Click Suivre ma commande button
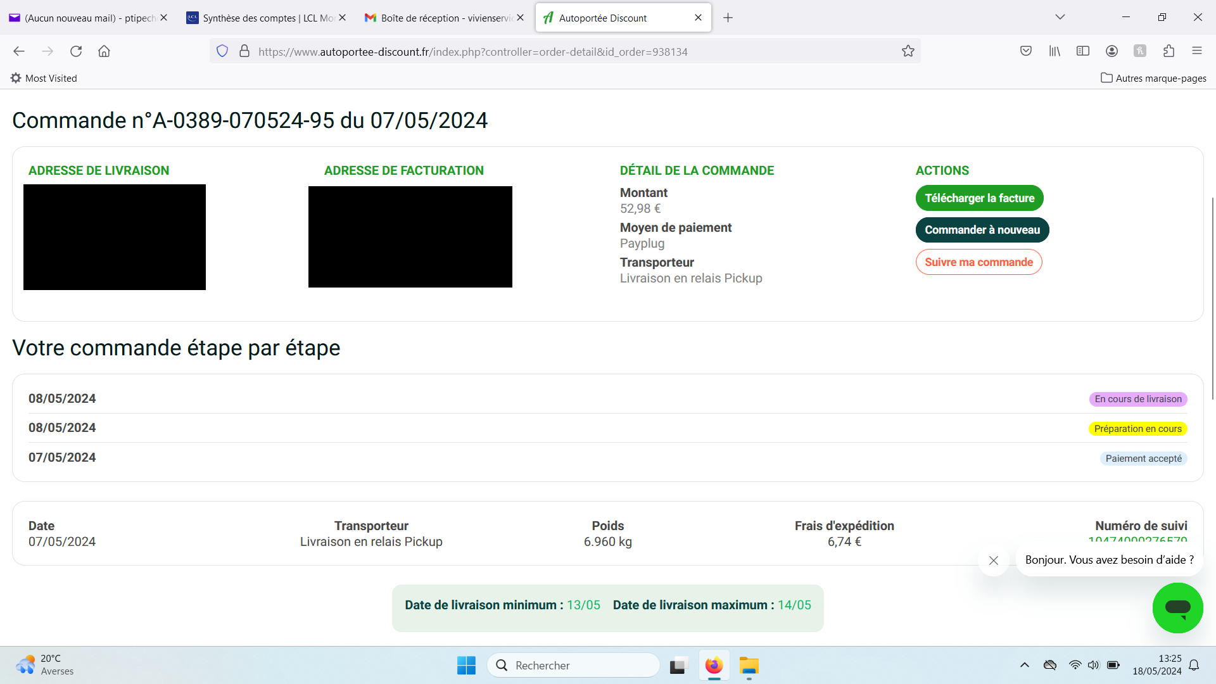1216x684 pixels. [978, 262]
